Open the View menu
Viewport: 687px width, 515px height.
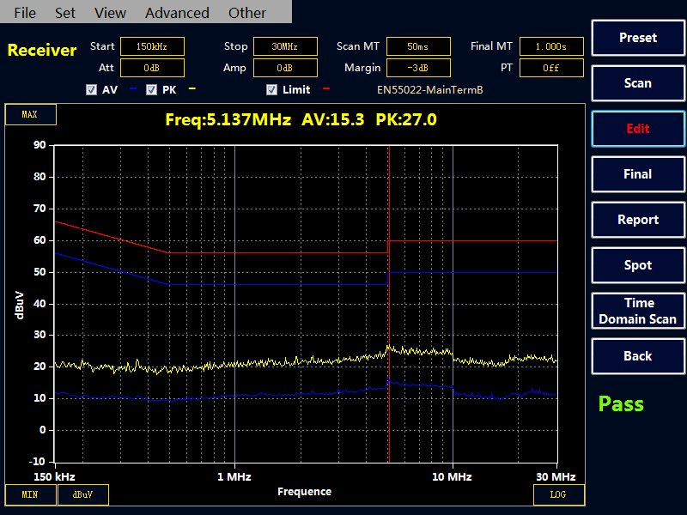pos(110,13)
